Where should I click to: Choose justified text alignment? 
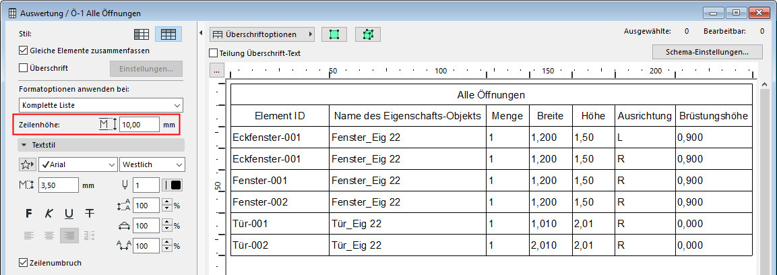tap(90, 236)
